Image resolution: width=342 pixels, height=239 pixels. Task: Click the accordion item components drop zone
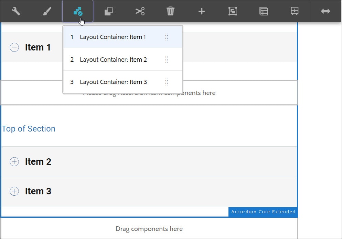click(149, 93)
